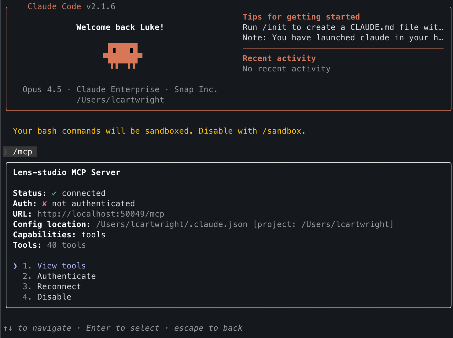Click the /mcp command input line
Screen dimensions: 453x338
click(22, 152)
